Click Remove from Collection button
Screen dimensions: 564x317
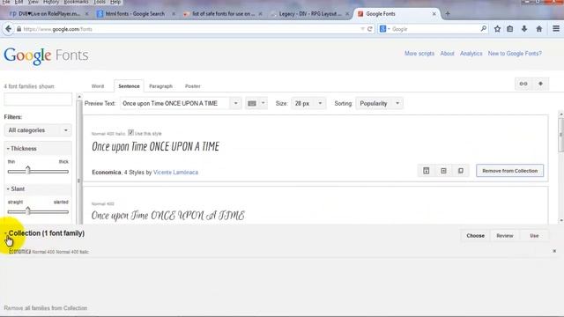[509, 171]
